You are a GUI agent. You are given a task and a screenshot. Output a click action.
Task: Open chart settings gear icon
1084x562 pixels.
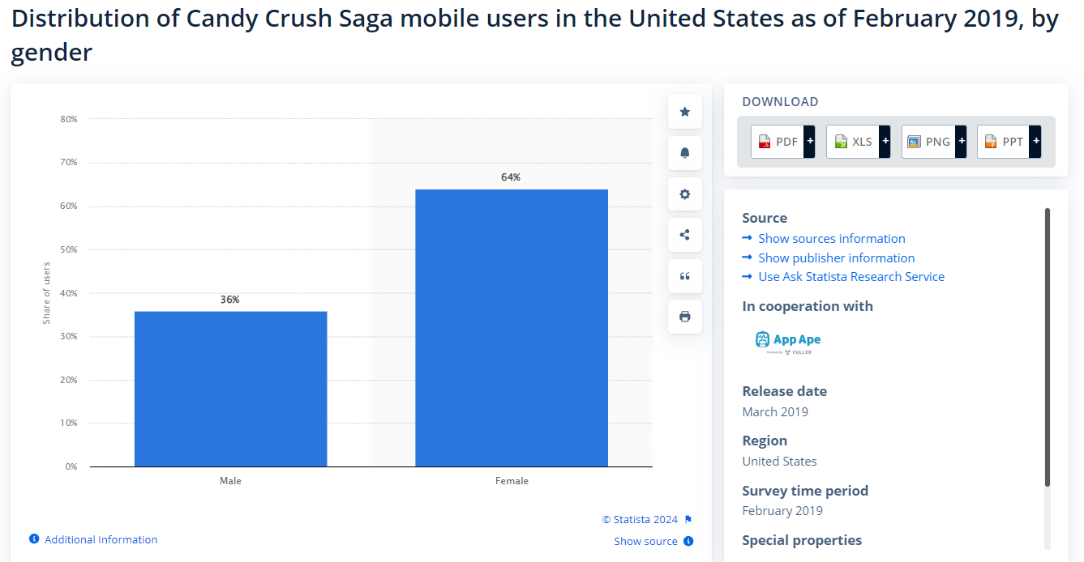tap(685, 194)
